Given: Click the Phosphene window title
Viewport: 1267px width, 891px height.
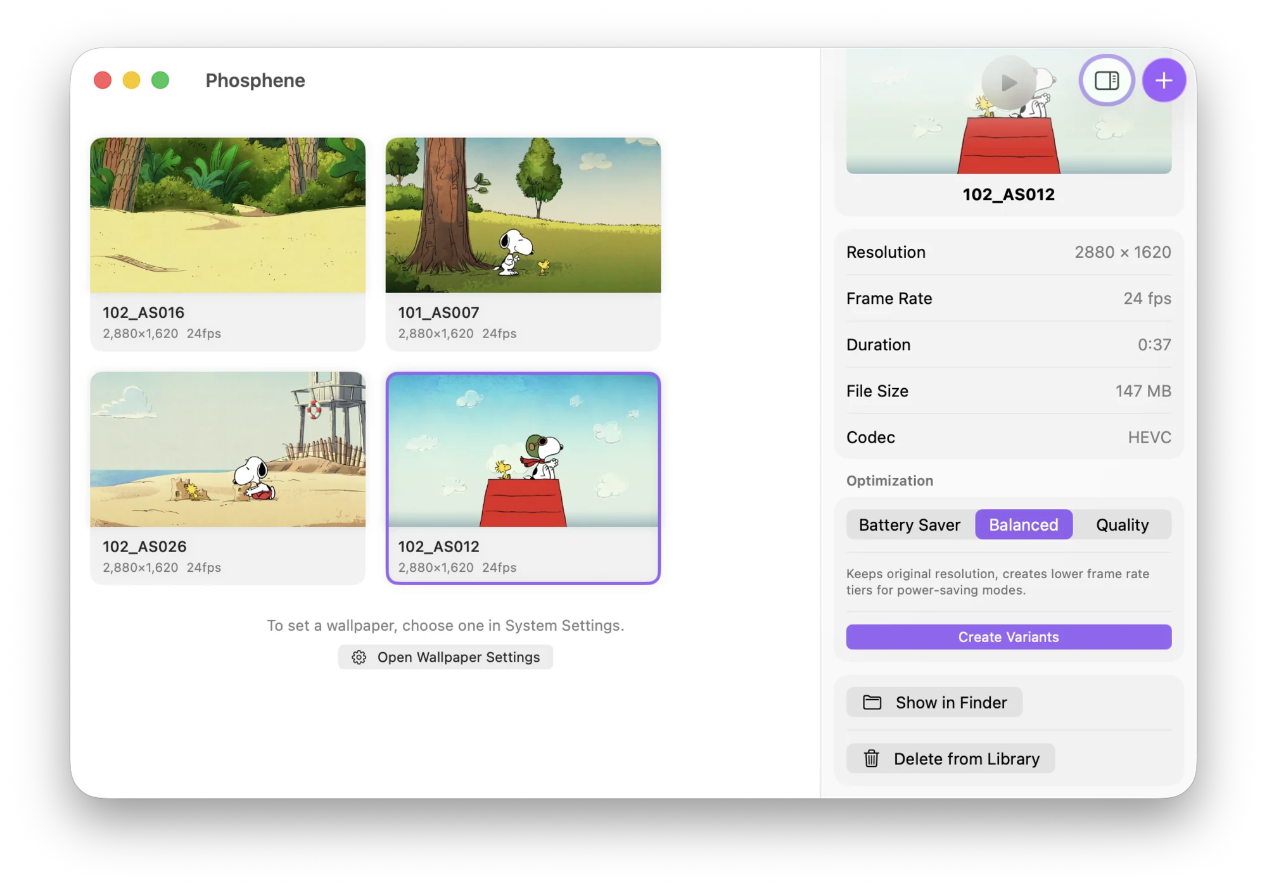Looking at the screenshot, I should (x=255, y=80).
